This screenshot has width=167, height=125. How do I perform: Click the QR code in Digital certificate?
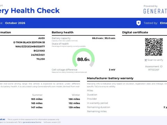[154, 47]
